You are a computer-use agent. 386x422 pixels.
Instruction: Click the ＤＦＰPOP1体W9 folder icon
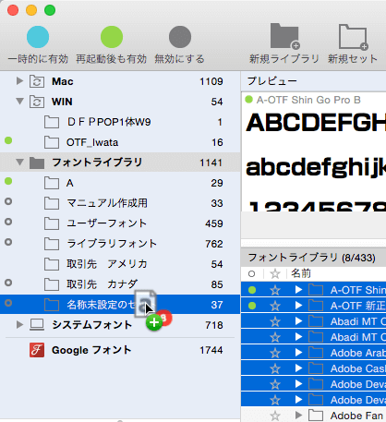(52, 122)
